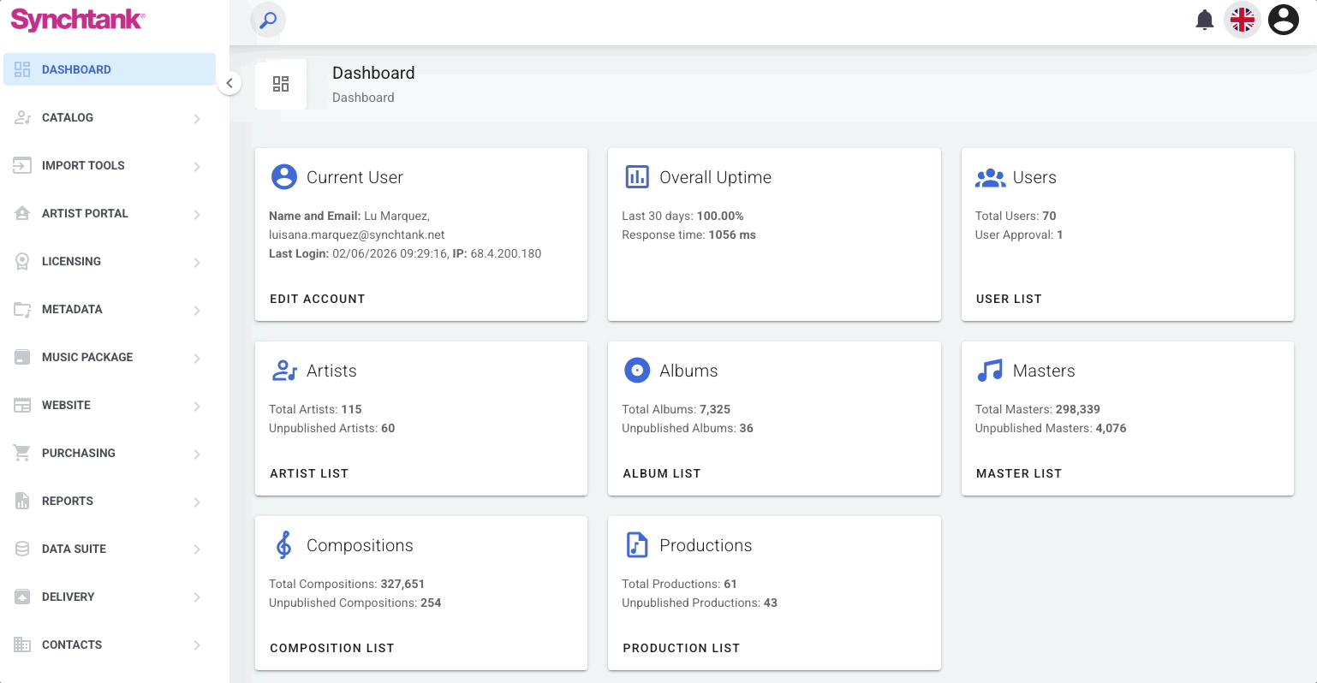Open the notifications bell
This screenshot has width=1317, height=683.
(x=1205, y=20)
